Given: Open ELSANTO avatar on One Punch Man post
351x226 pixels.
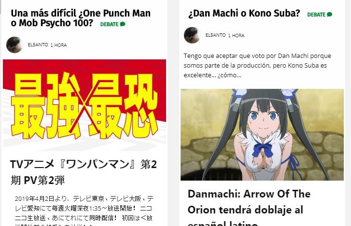Looking at the screenshot, I should [x=14, y=45].
